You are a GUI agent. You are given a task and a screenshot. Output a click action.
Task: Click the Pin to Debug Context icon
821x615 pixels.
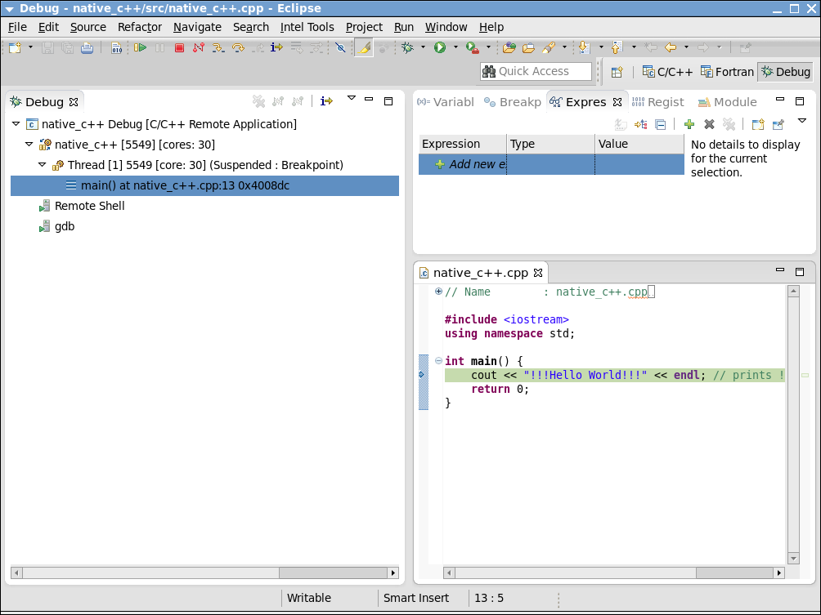778,124
